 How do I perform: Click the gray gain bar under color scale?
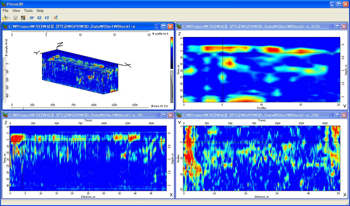coord(172,87)
